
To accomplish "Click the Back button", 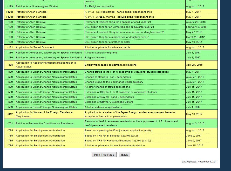I will (125, 155).
